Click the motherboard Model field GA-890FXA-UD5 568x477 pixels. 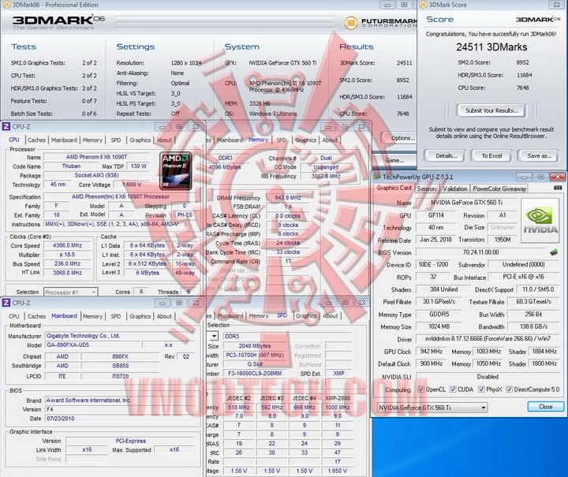coord(92,345)
